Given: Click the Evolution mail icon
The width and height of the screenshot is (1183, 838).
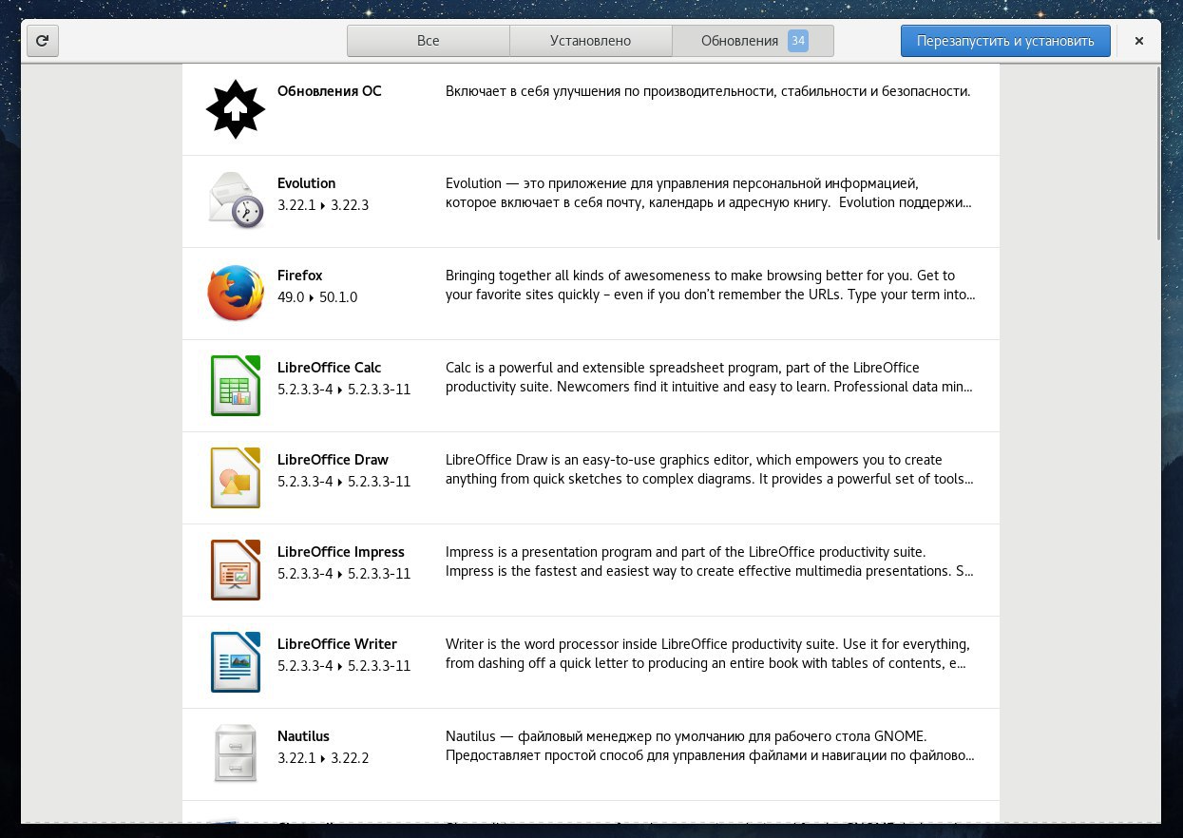Looking at the screenshot, I should 236,200.
